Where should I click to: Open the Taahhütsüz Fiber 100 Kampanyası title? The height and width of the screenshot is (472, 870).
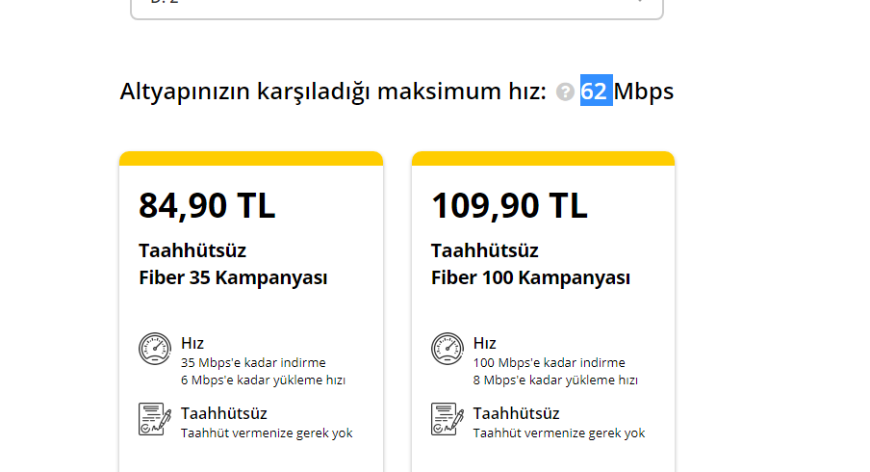530,264
